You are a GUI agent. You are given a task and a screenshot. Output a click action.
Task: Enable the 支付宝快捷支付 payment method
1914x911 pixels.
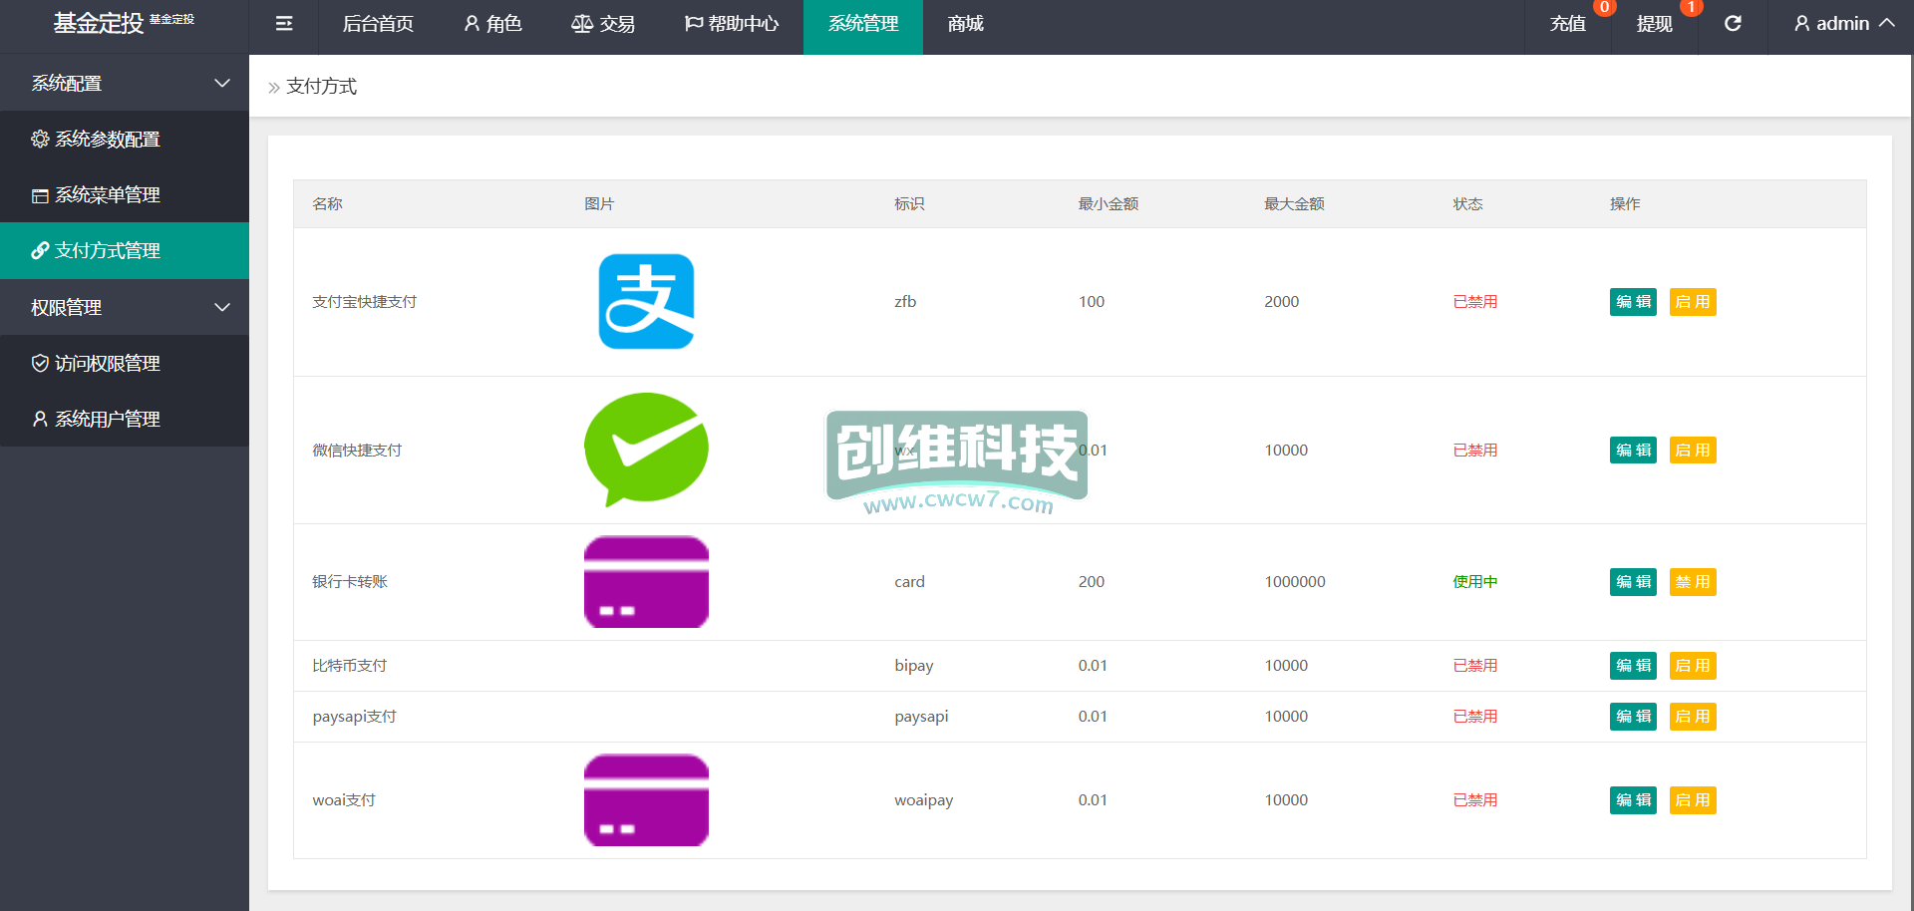pos(1692,302)
